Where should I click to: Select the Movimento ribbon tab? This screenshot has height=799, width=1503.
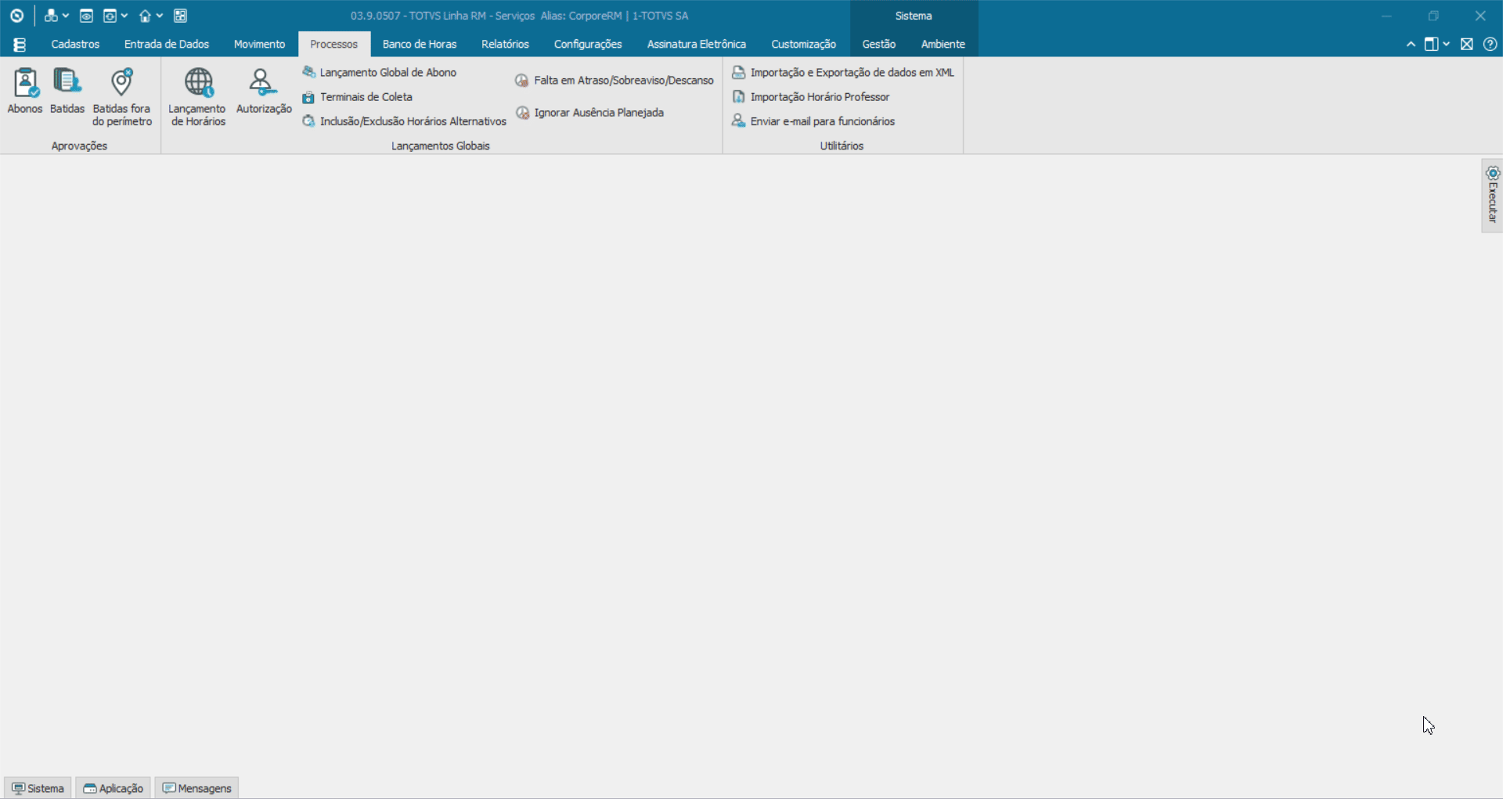(x=259, y=44)
